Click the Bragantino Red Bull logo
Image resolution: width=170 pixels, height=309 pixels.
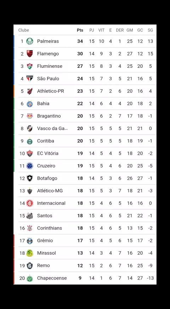point(30,116)
